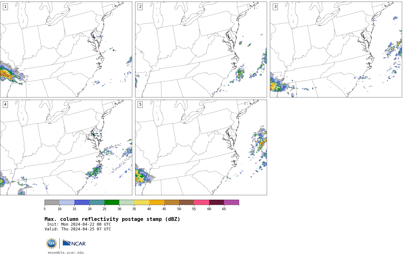
Task: Click the 'Init: Mon 2024-04-22 00 UTC' text
Action: pos(79,224)
